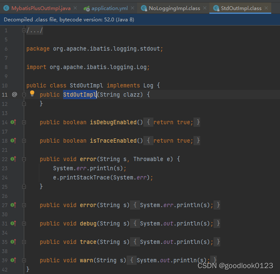Click the yellow intention lightbulb on line 11
The image size is (280, 274).
click(x=32, y=93)
